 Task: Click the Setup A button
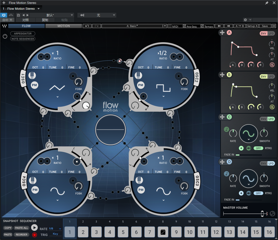[252, 26]
